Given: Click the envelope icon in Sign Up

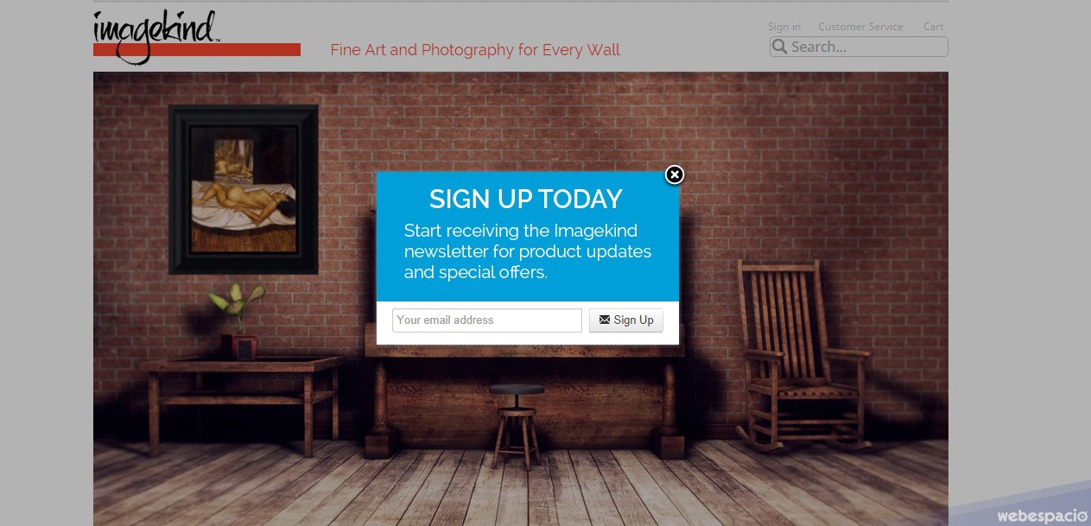Looking at the screenshot, I should click(x=605, y=320).
